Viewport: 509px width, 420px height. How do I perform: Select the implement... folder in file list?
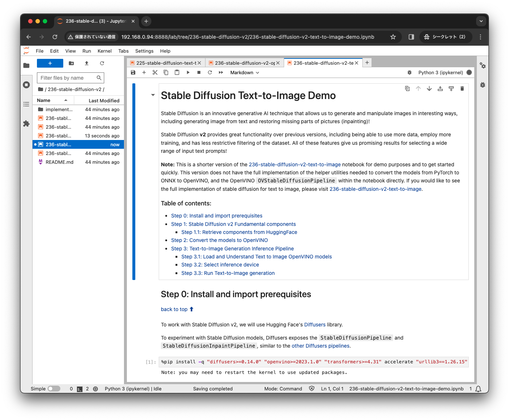click(78, 109)
